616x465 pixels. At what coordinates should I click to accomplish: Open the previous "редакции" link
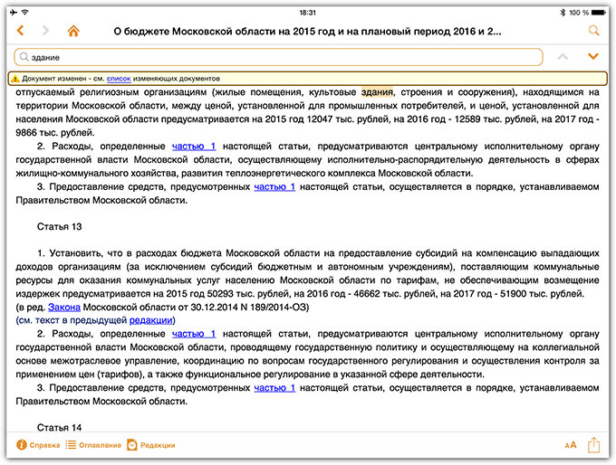pos(151,320)
